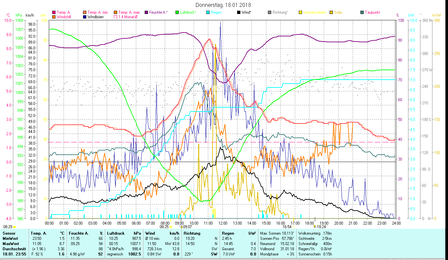Click the MaxWert row label
Viewport: 448px width, 260px height.
pyautogui.click(x=11, y=243)
